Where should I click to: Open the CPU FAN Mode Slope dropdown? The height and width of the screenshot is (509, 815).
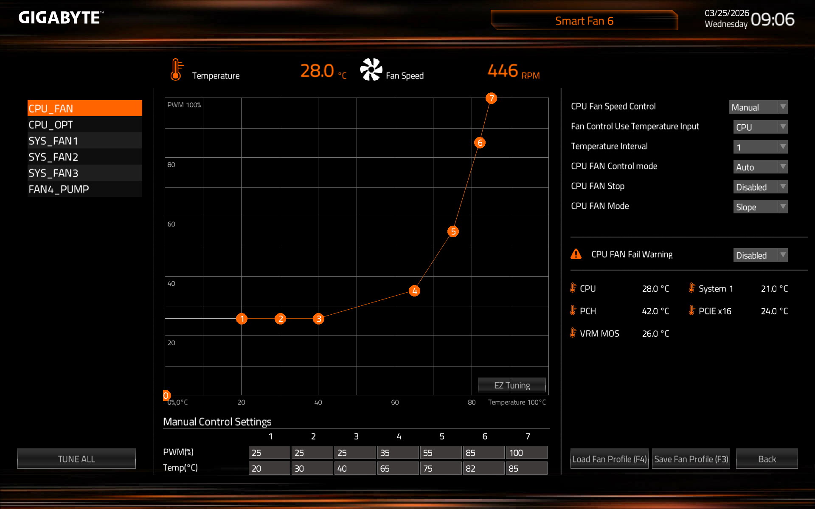coord(760,207)
